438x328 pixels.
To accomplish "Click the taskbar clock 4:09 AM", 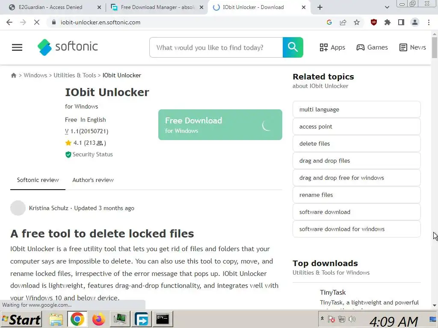I will coord(394,321).
